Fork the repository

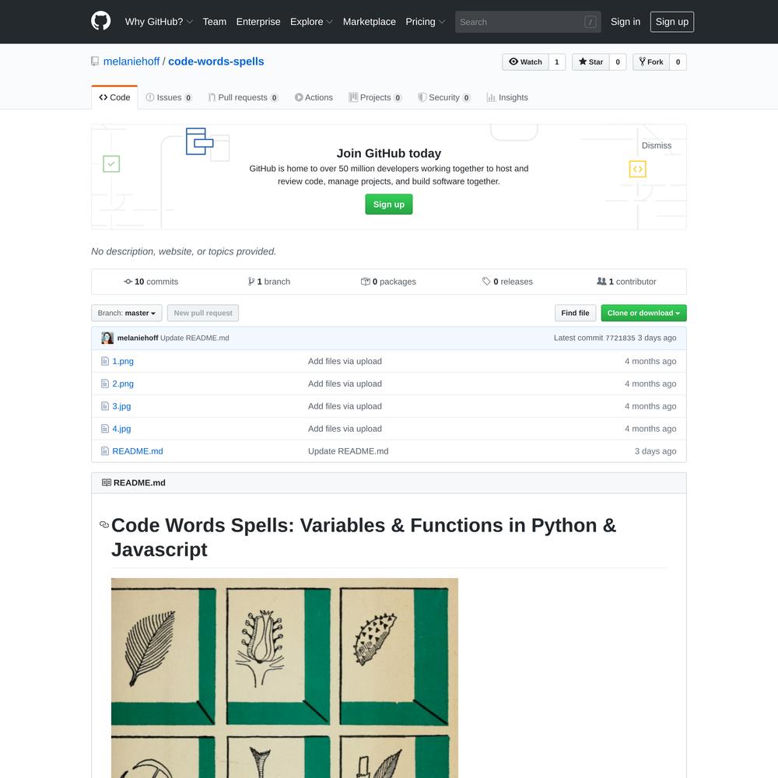[x=651, y=62]
